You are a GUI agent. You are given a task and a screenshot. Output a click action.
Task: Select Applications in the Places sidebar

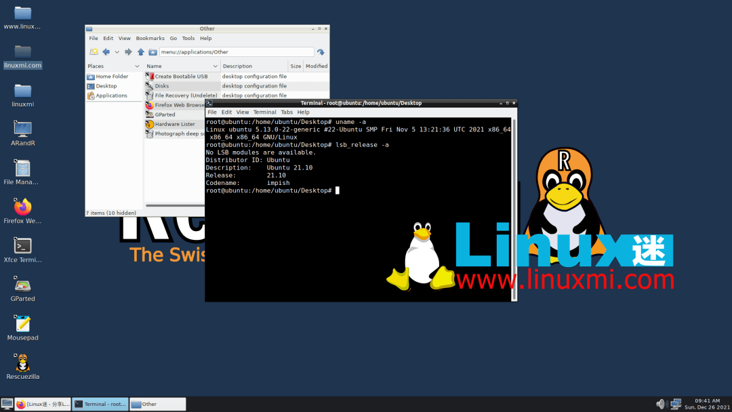[111, 96]
